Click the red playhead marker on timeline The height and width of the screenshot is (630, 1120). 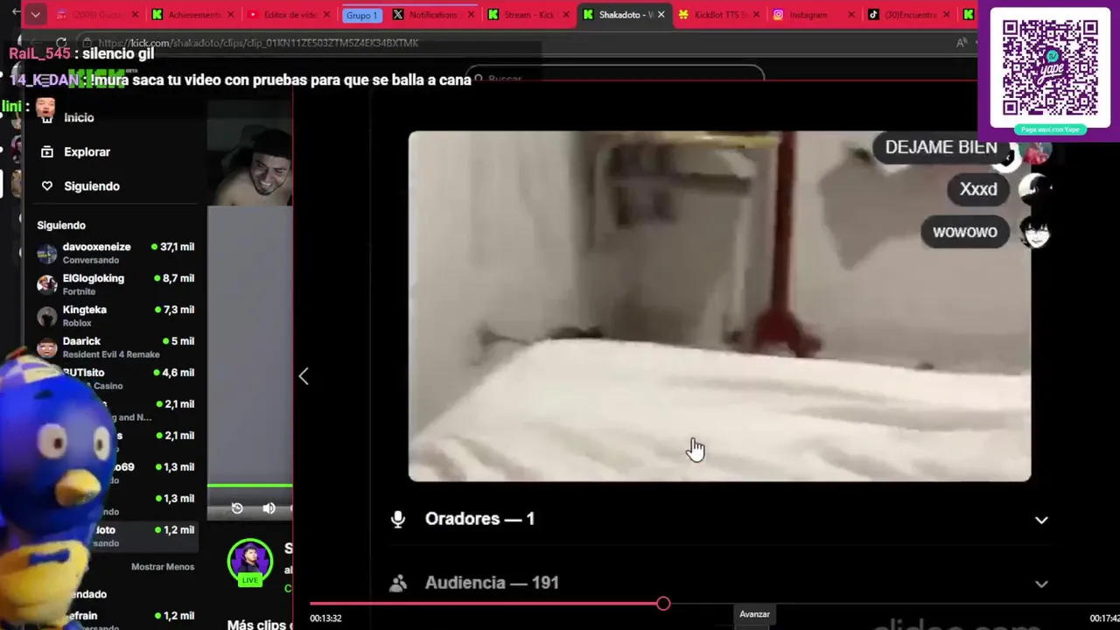(663, 604)
